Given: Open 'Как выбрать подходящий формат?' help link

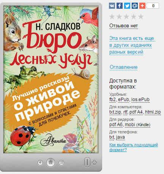Looking at the screenshot, I should tap(134, 147).
